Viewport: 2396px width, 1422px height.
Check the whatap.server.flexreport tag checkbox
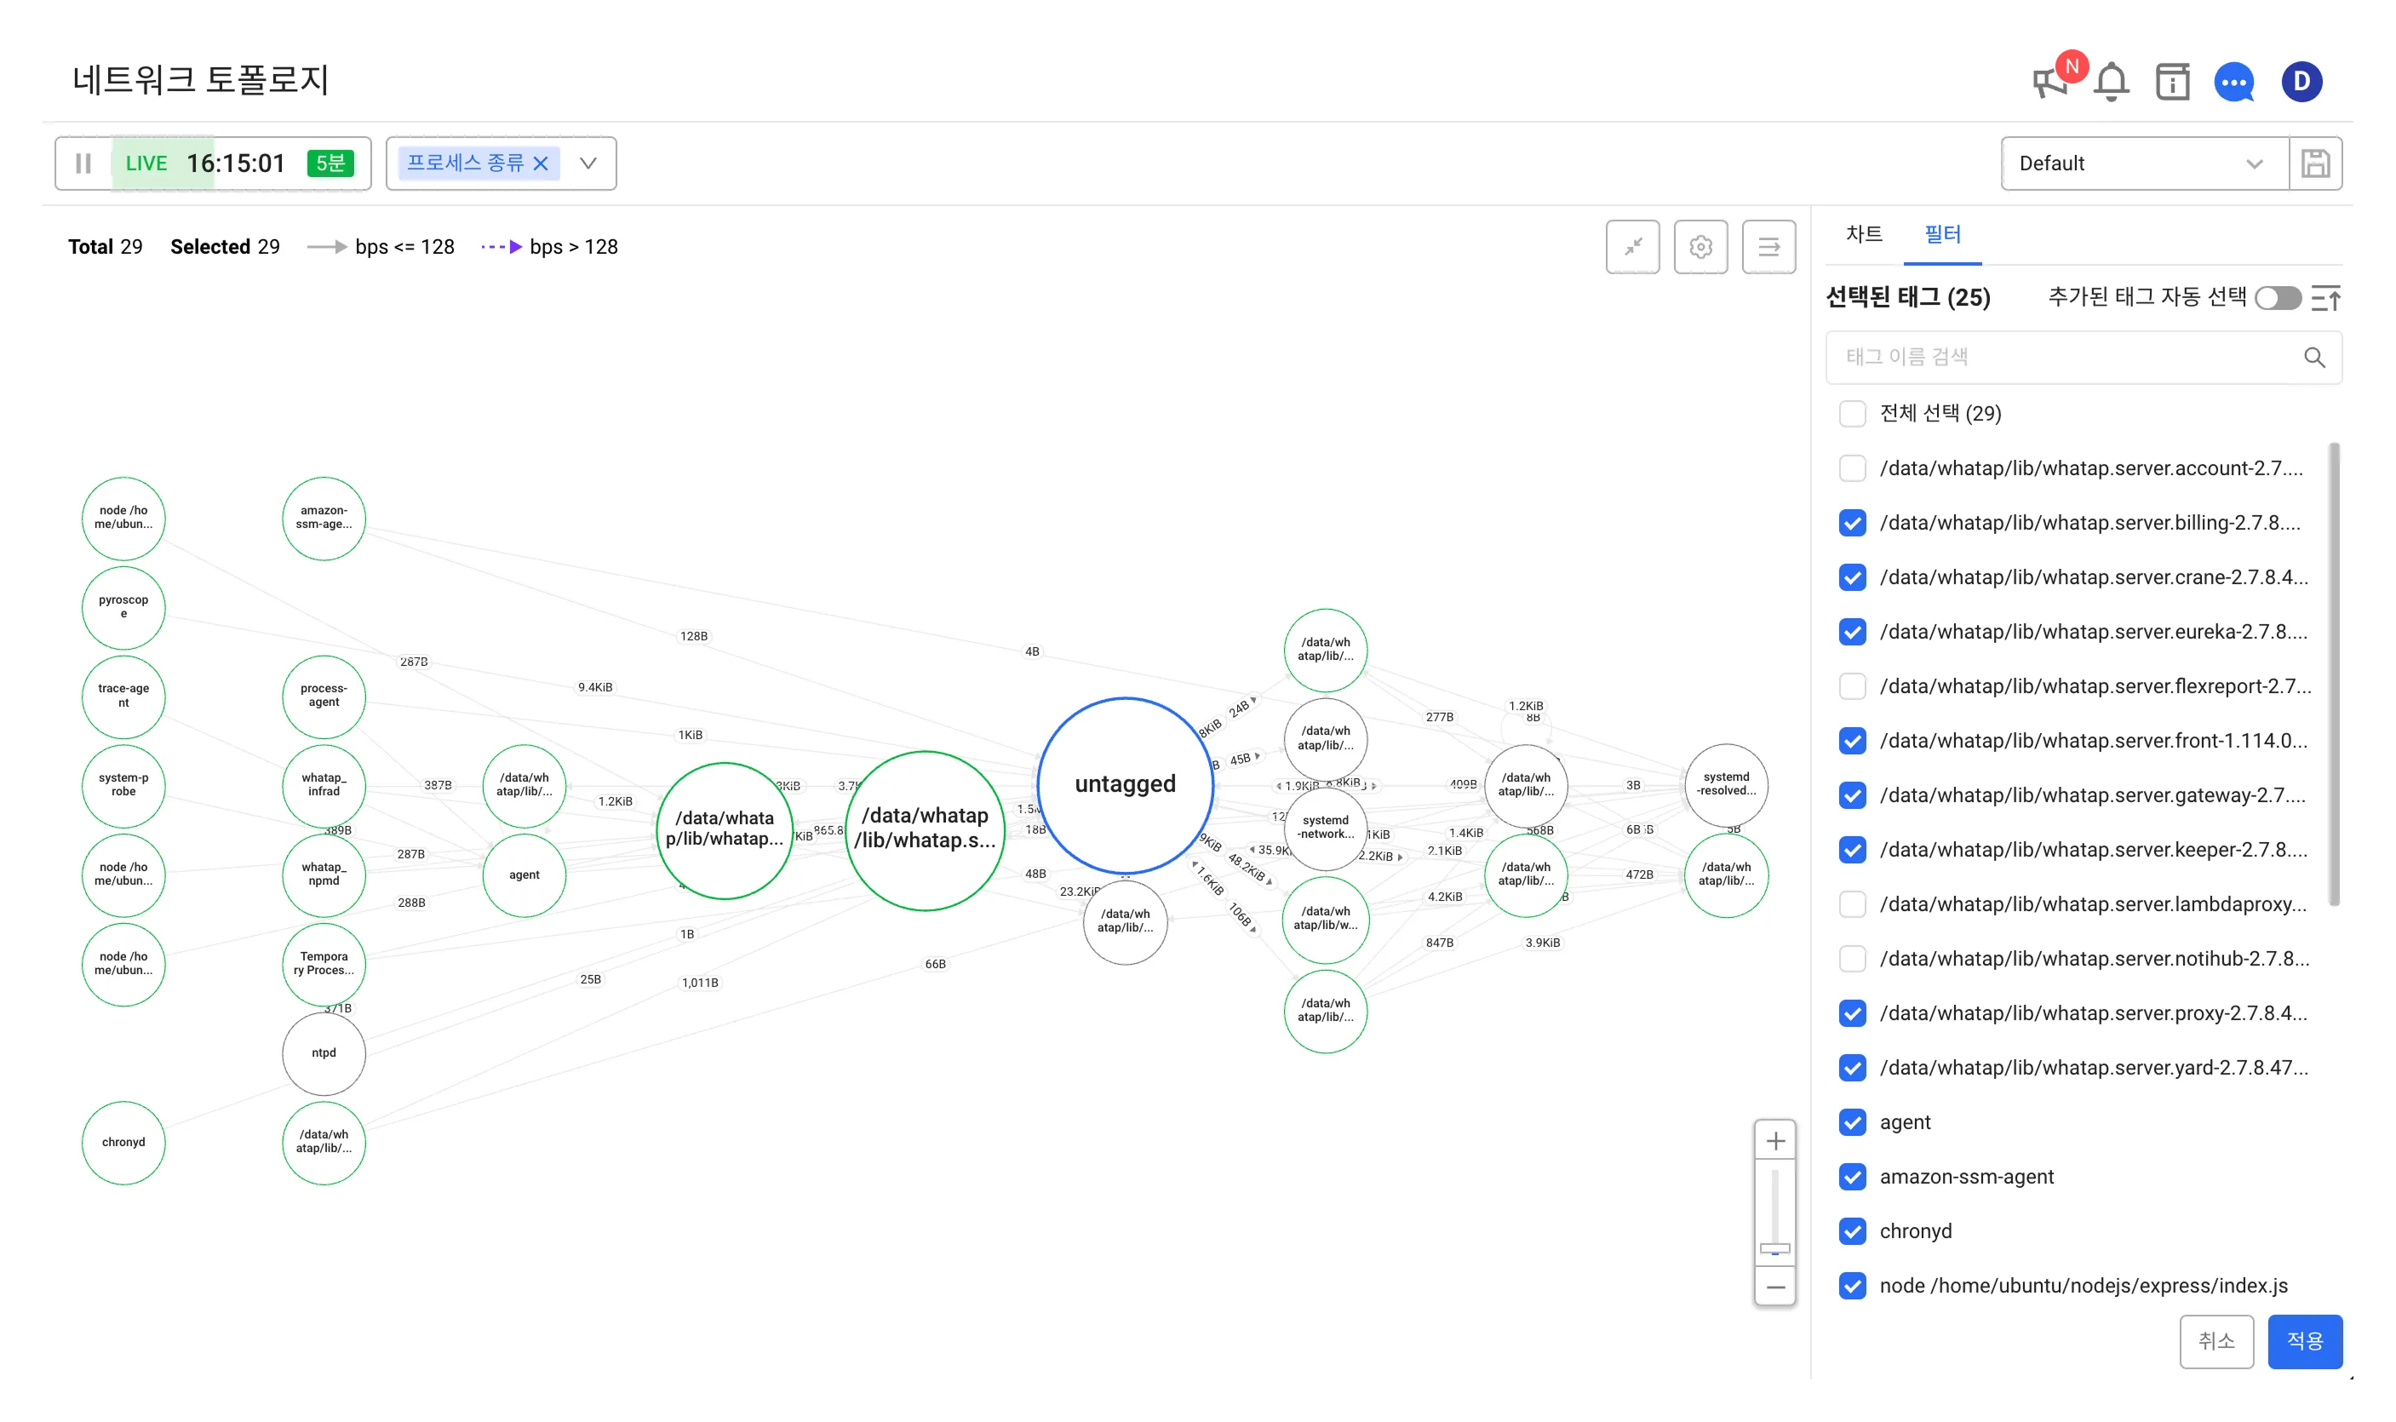(x=1852, y=686)
